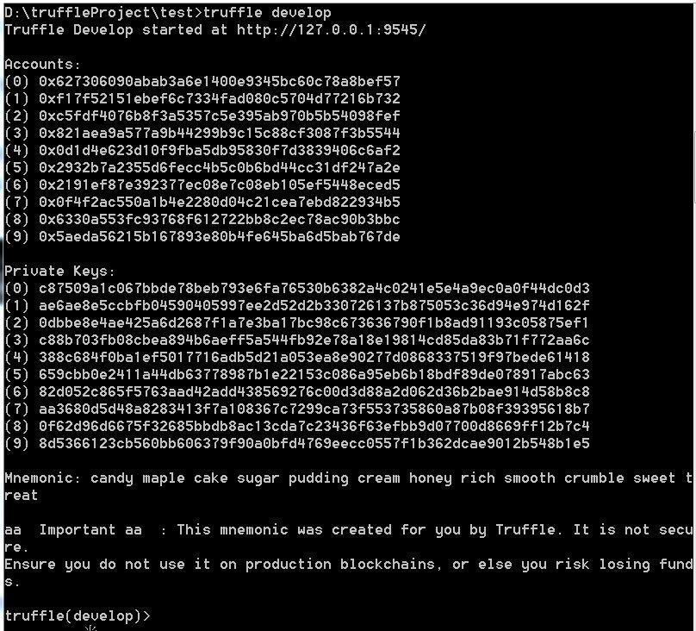Click account (1) address 0xf17f52151e…
Image resolution: width=696 pixels, height=631 pixels.
(x=220, y=98)
